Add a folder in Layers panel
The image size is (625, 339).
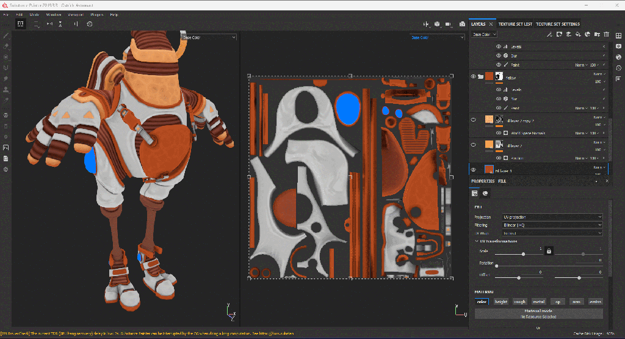(x=597, y=34)
